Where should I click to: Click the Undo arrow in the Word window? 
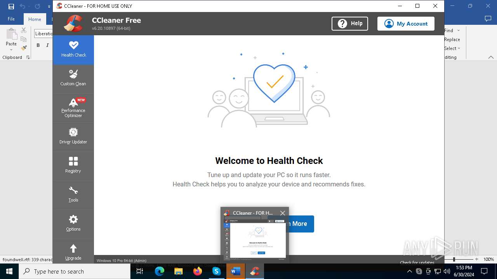(23, 6)
